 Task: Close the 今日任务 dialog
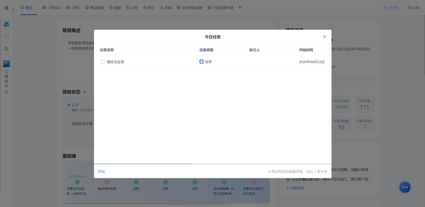(324, 37)
